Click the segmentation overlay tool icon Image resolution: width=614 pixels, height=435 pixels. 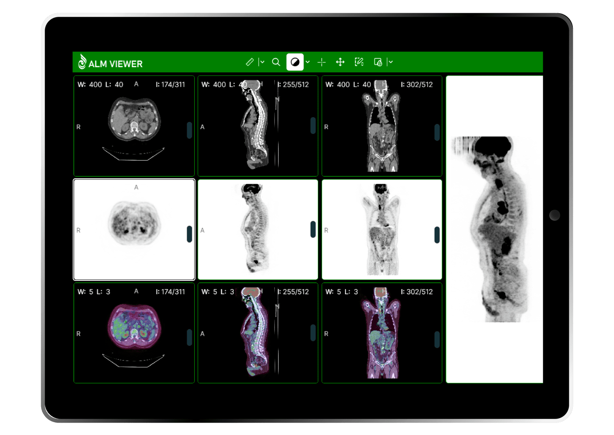378,62
